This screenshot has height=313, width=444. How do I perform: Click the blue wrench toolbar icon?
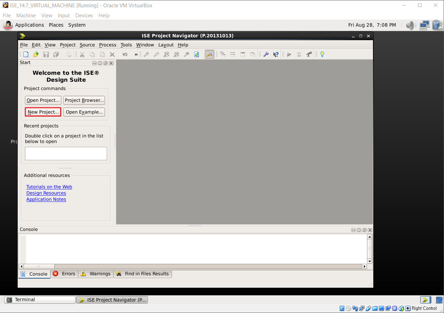point(266,54)
